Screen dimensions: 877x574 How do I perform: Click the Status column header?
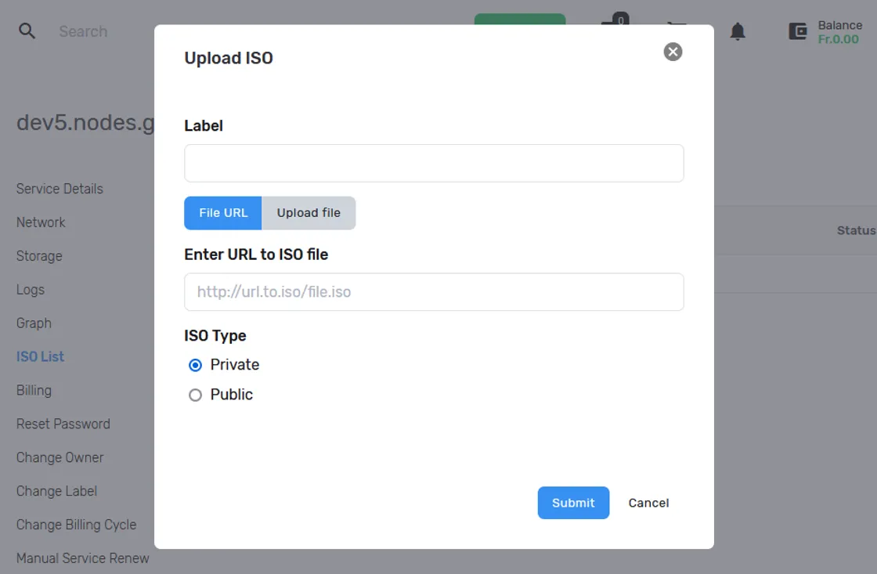point(856,230)
